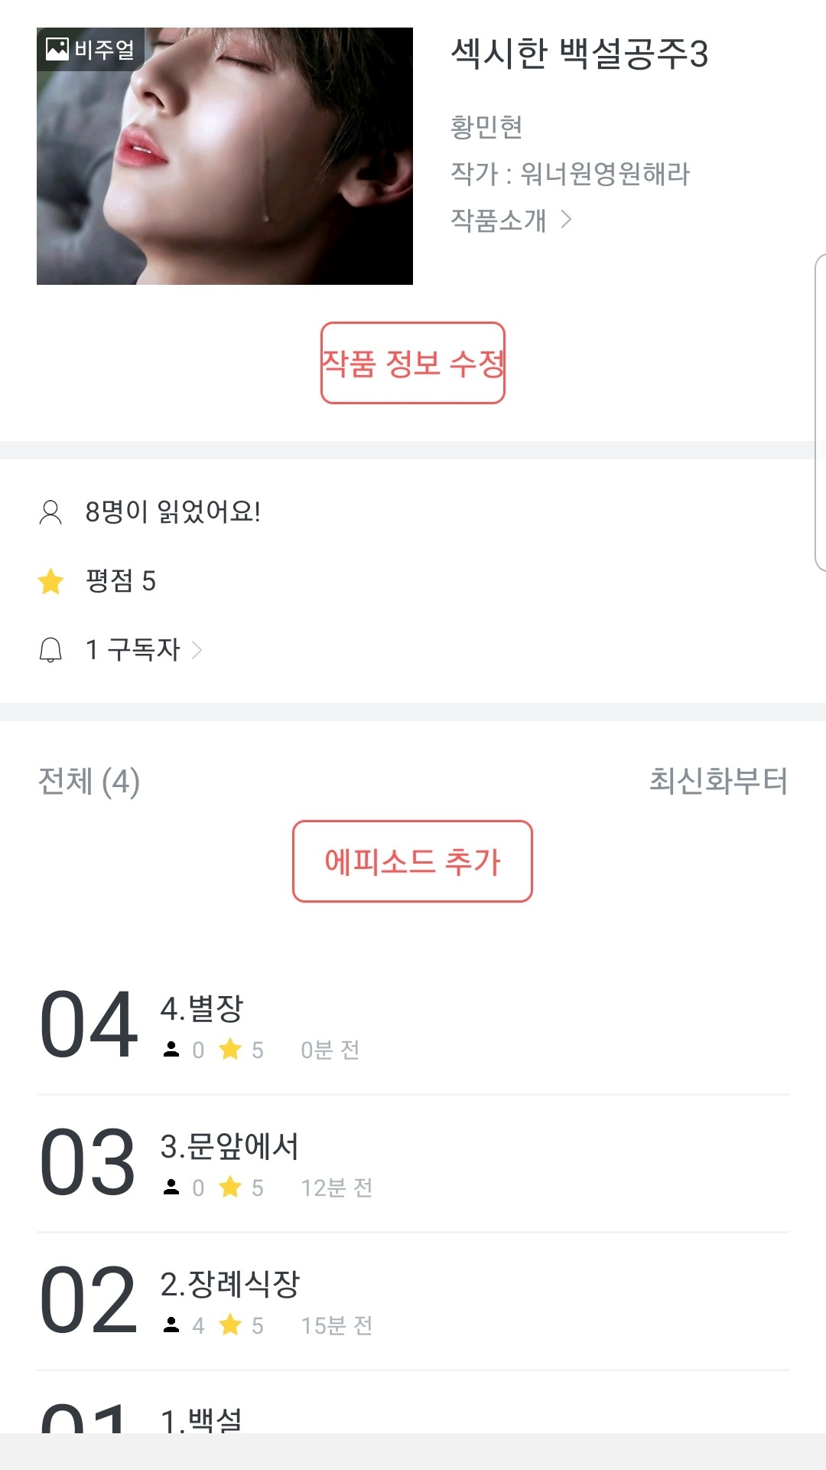Click the rating star on episode 03
This screenshot has width=826, height=1470.
click(x=230, y=1187)
